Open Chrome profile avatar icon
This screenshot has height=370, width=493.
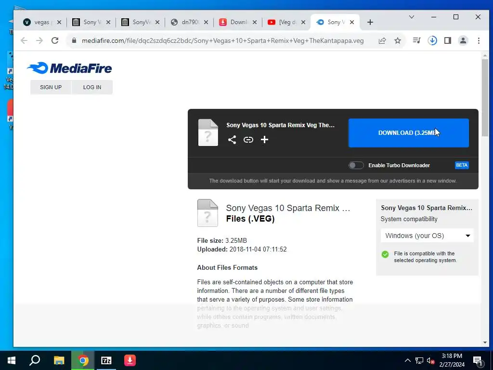tap(463, 40)
